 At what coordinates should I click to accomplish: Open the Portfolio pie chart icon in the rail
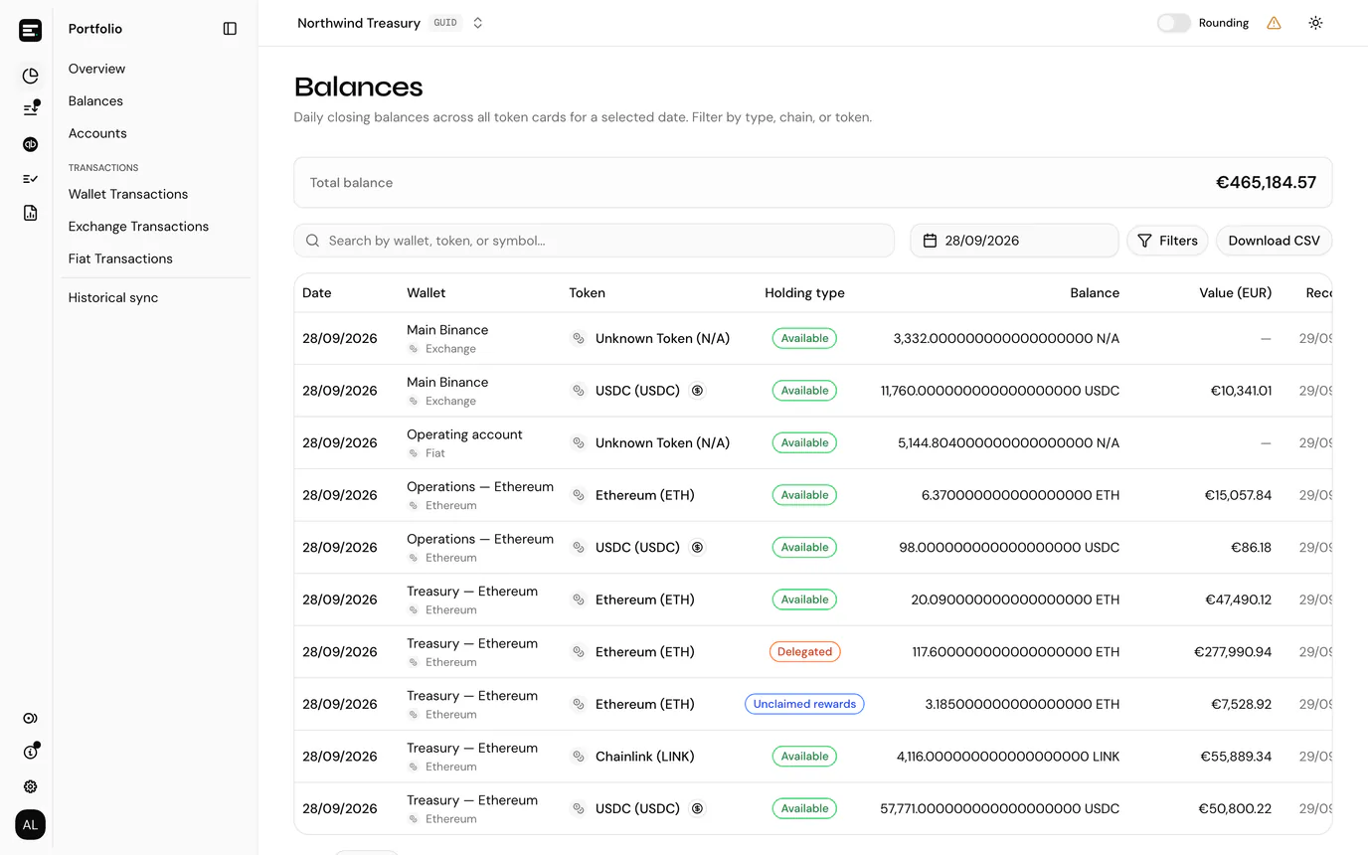30,76
